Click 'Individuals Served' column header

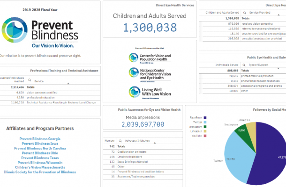coord(227,65)
